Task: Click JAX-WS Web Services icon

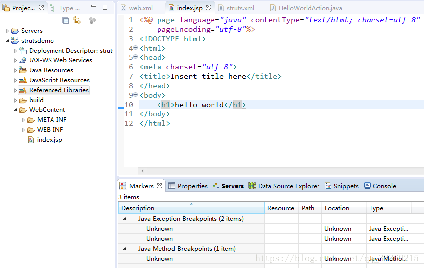Action: coord(23,60)
